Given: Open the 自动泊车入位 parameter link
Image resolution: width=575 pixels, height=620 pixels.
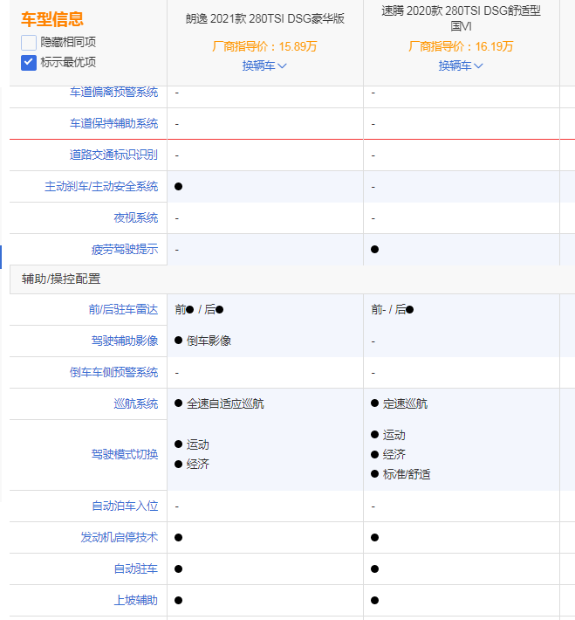Looking at the screenshot, I should pos(125,506).
